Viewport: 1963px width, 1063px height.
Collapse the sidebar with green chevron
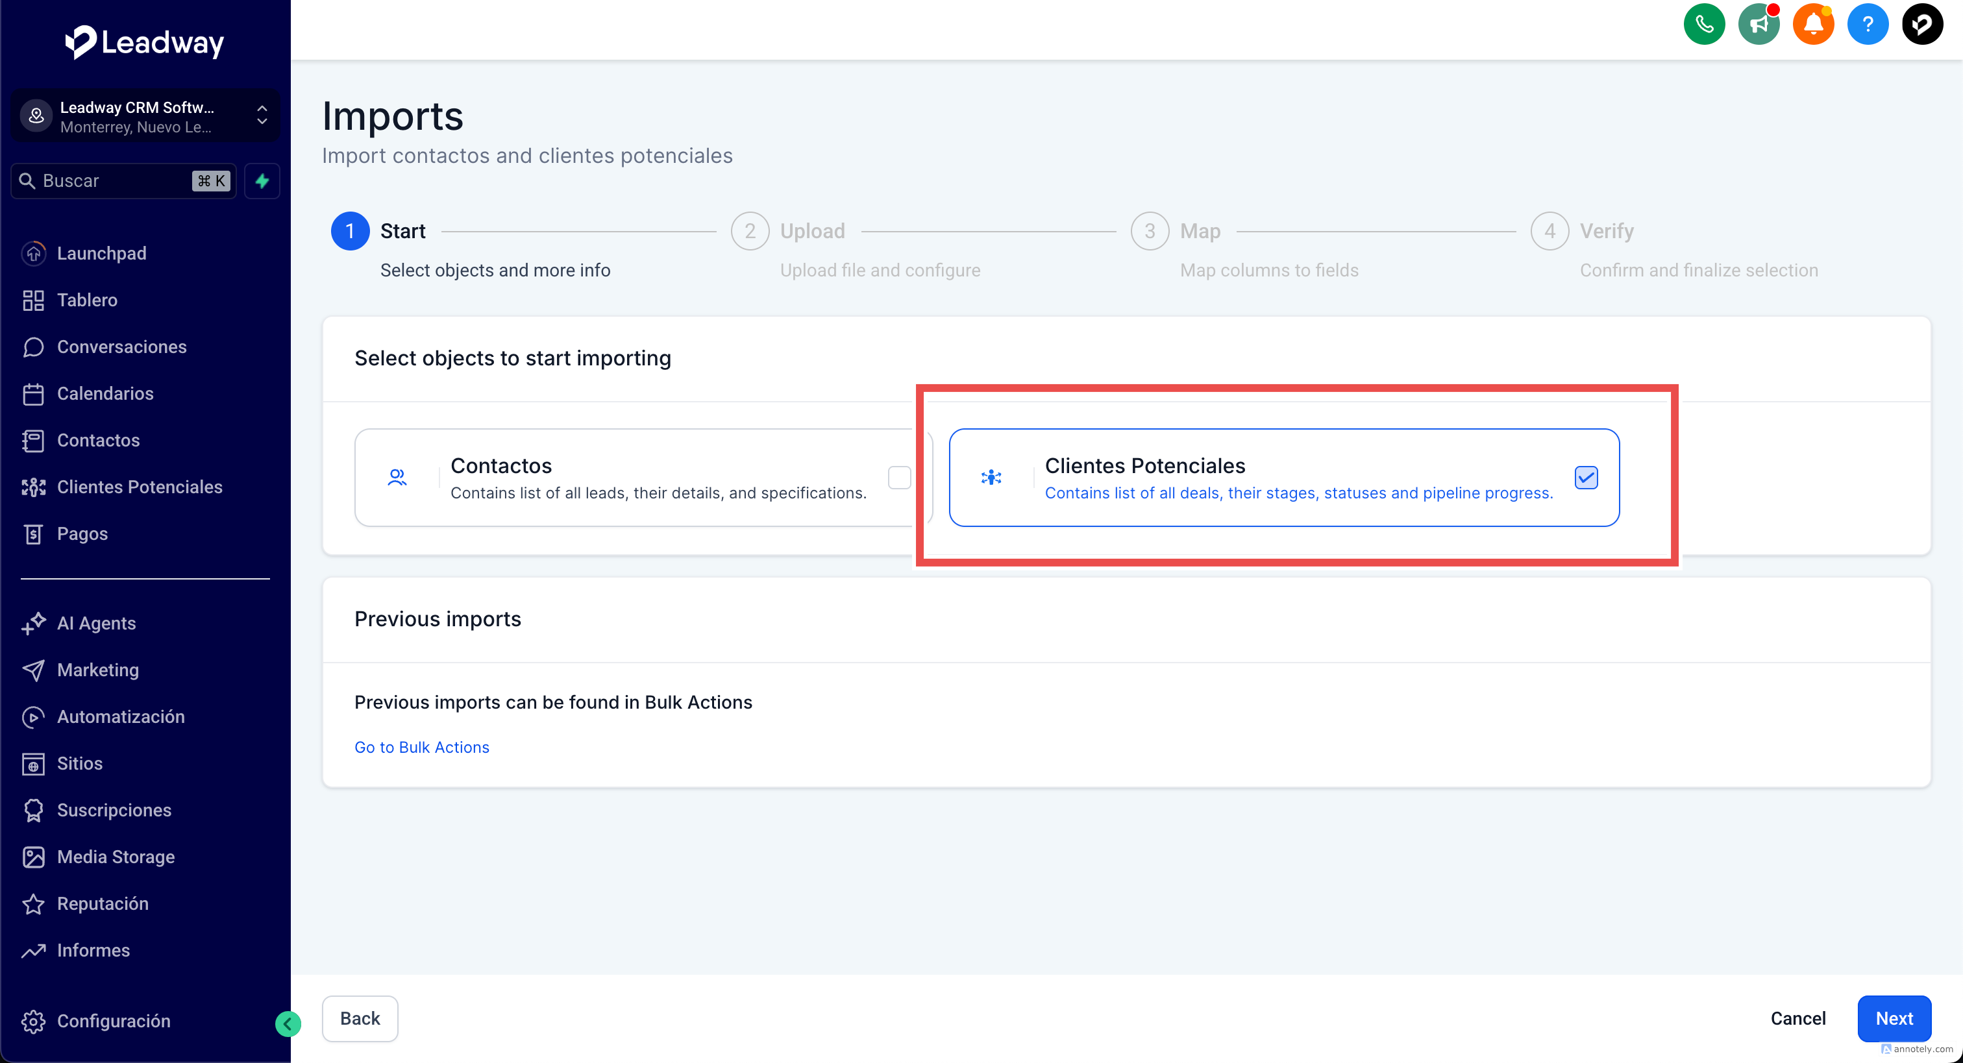pos(288,1023)
